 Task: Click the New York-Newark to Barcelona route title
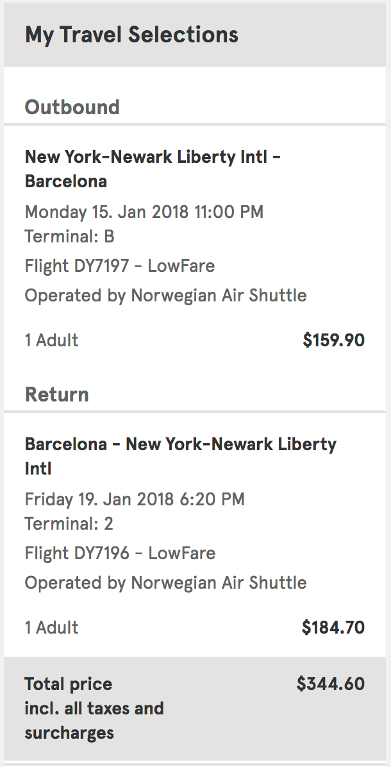(153, 169)
